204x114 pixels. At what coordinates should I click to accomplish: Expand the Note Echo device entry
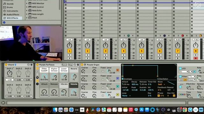pyautogui.click(x=27, y=10)
